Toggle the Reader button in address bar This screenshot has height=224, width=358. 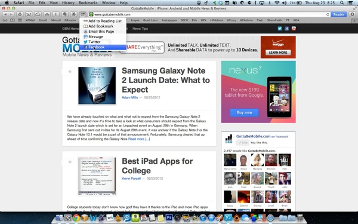(338, 14)
